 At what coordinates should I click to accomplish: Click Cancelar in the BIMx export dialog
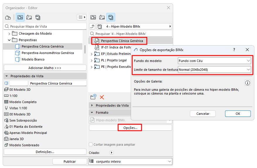tap(203, 114)
